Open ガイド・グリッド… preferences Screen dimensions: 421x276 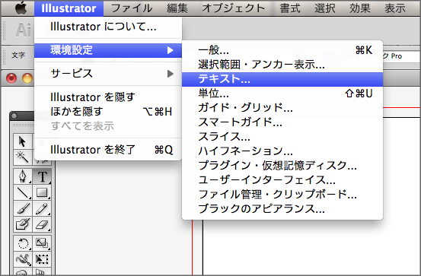(282, 108)
